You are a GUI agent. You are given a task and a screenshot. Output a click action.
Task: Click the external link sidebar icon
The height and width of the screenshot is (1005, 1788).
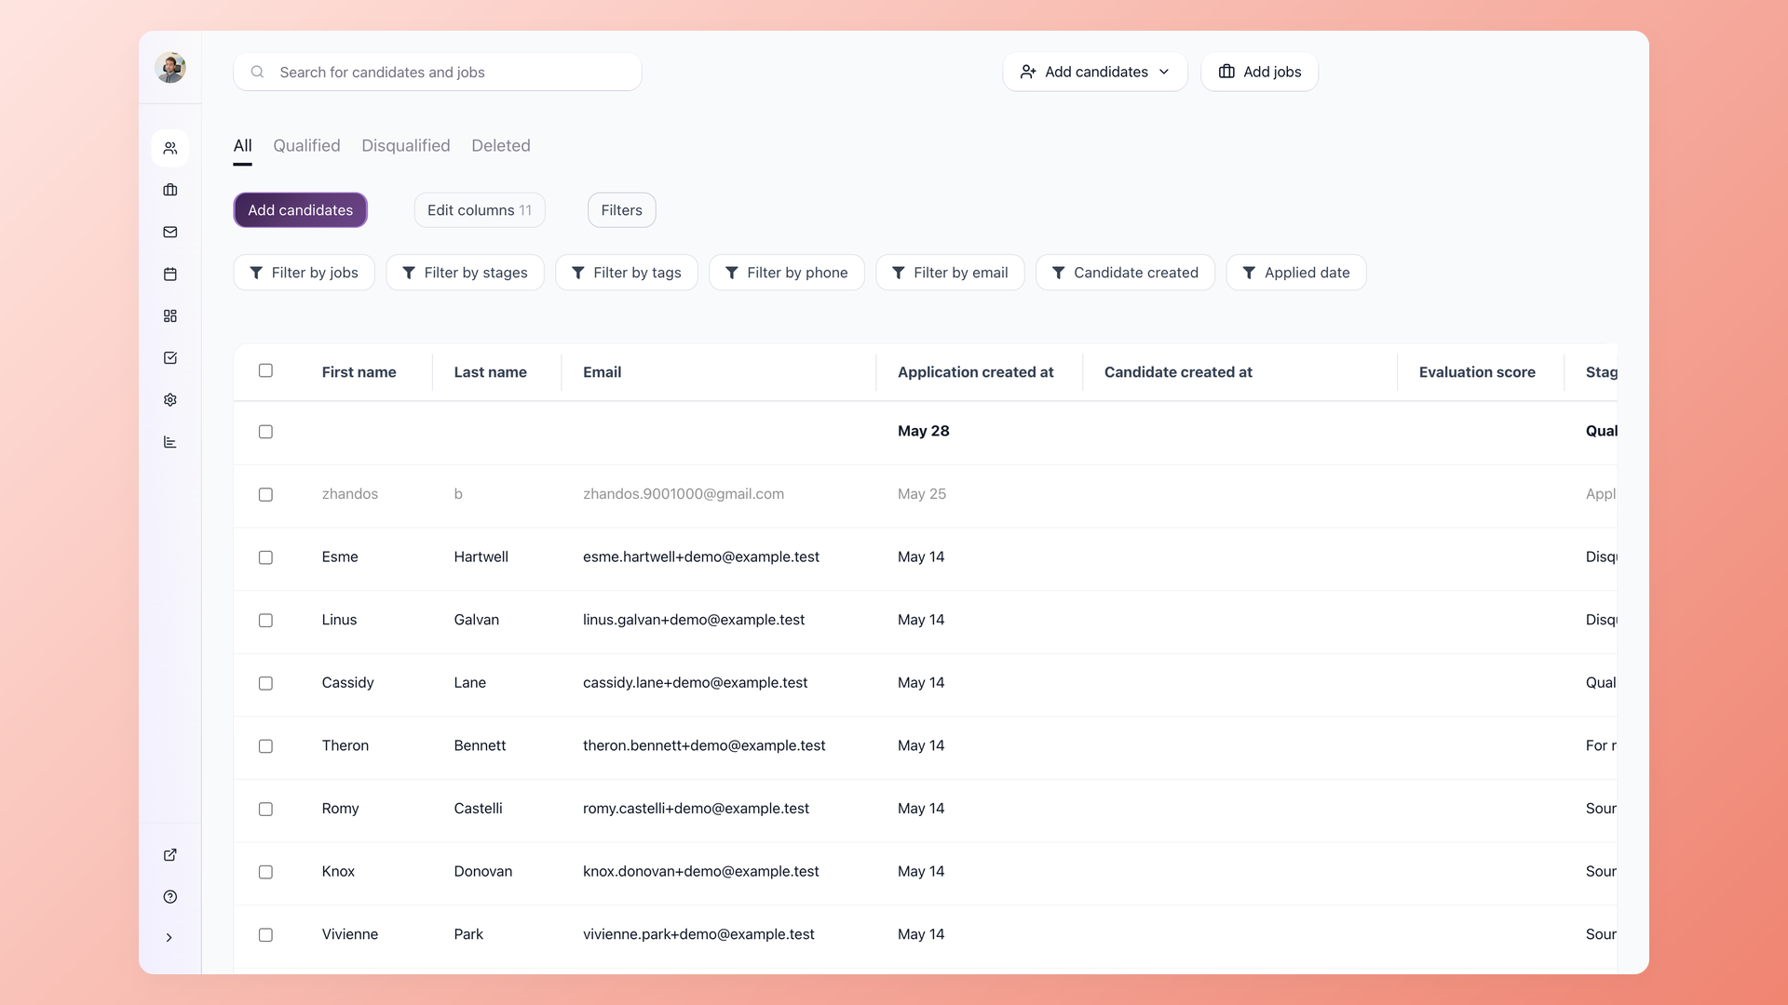coord(170,854)
